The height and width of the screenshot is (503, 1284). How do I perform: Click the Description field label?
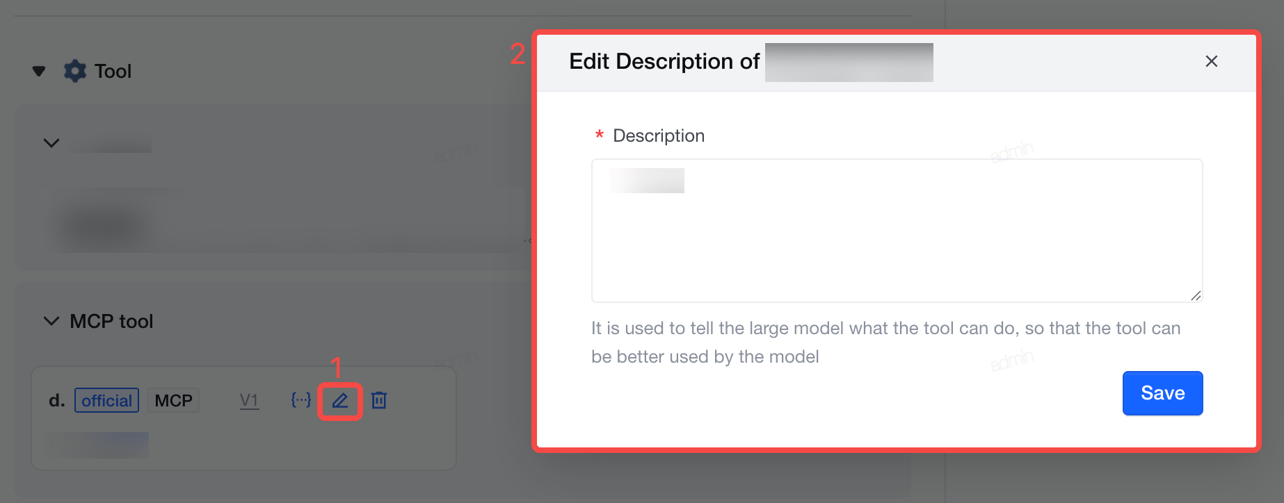[x=659, y=135]
